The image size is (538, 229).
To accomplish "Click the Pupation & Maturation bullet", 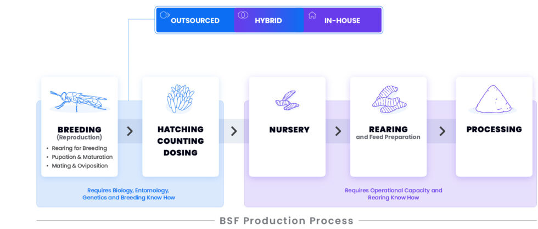I will 82,157.
